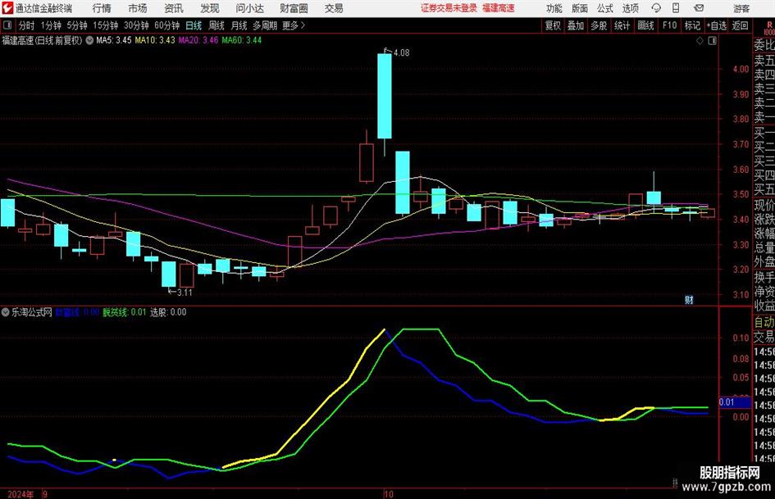
Task: Open the mobile phone icon
Action: coord(676,8)
